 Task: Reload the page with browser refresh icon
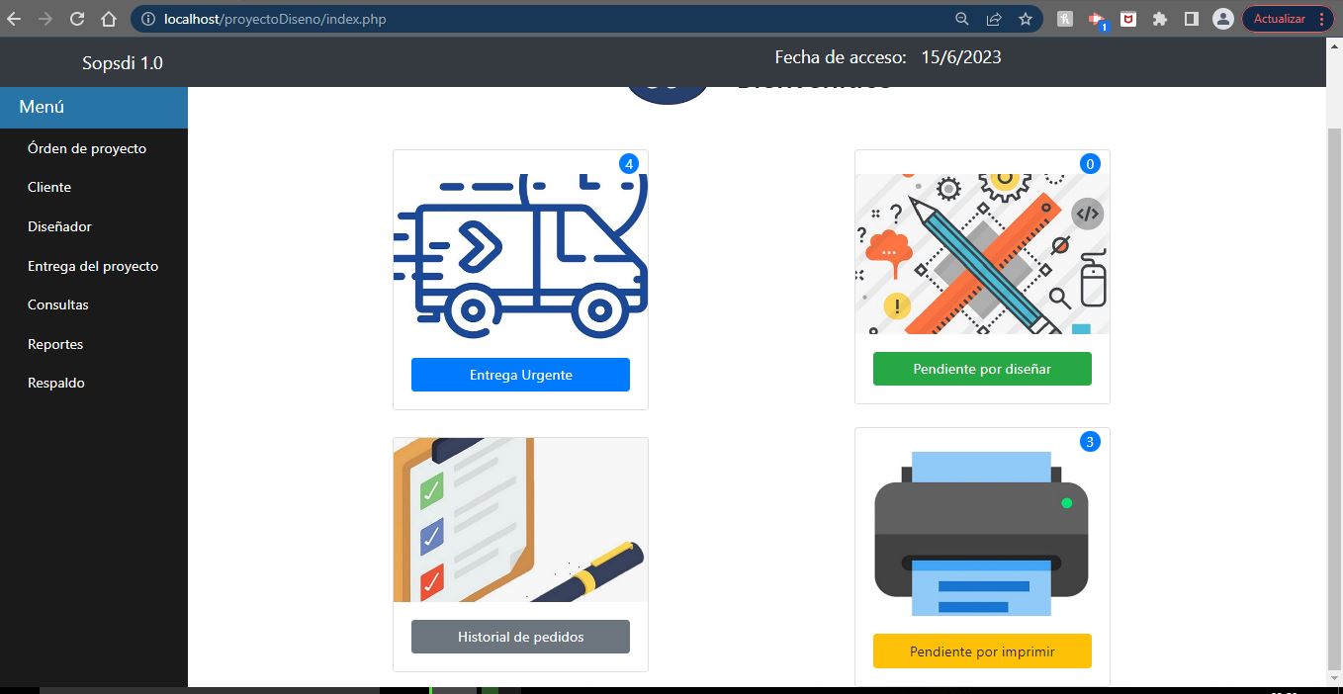coord(77,19)
